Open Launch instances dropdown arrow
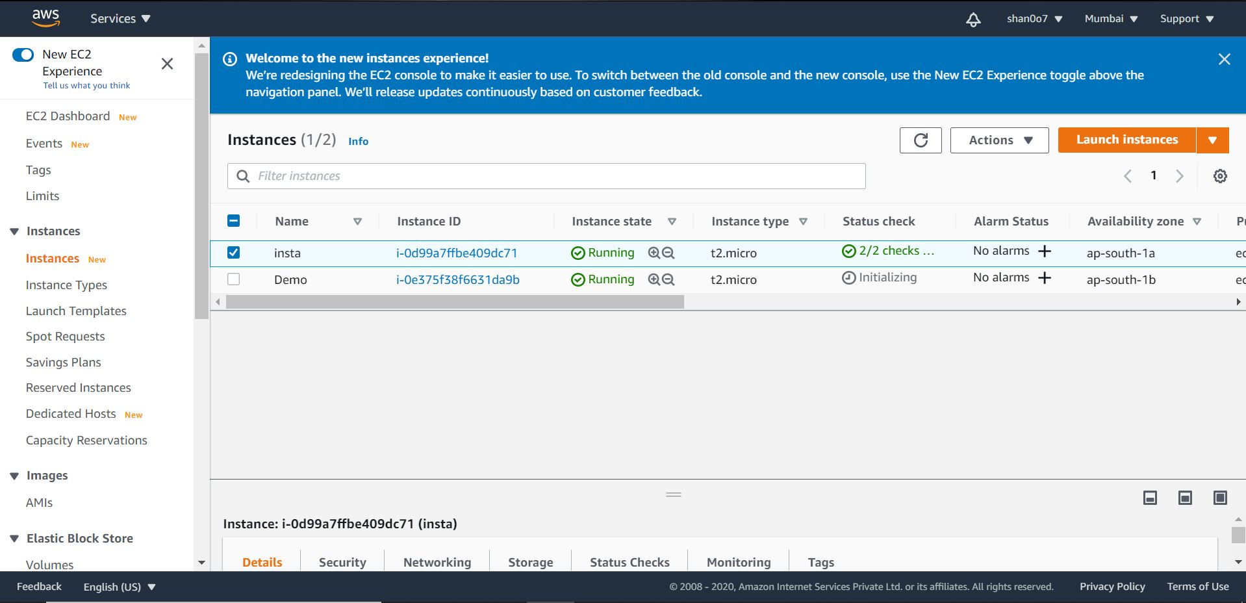1246x603 pixels. pos(1212,140)
